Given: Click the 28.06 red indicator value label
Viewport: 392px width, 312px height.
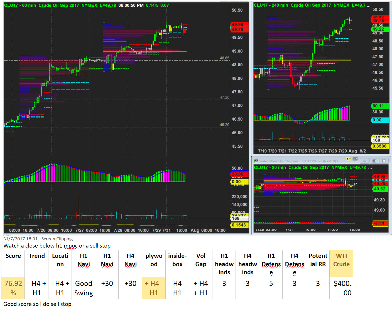Looking at the screenshot, I should 239,174.
